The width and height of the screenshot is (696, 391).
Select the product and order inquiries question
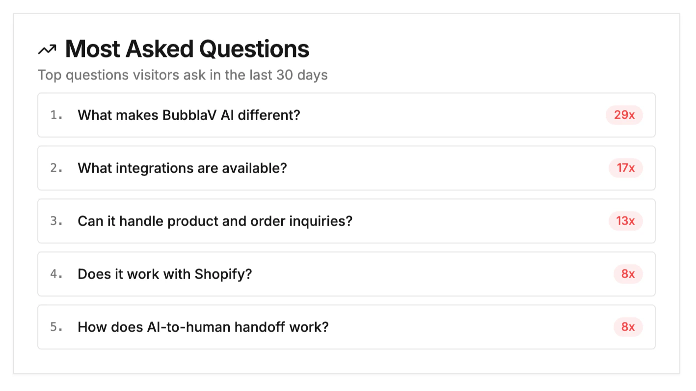[214, 221]
